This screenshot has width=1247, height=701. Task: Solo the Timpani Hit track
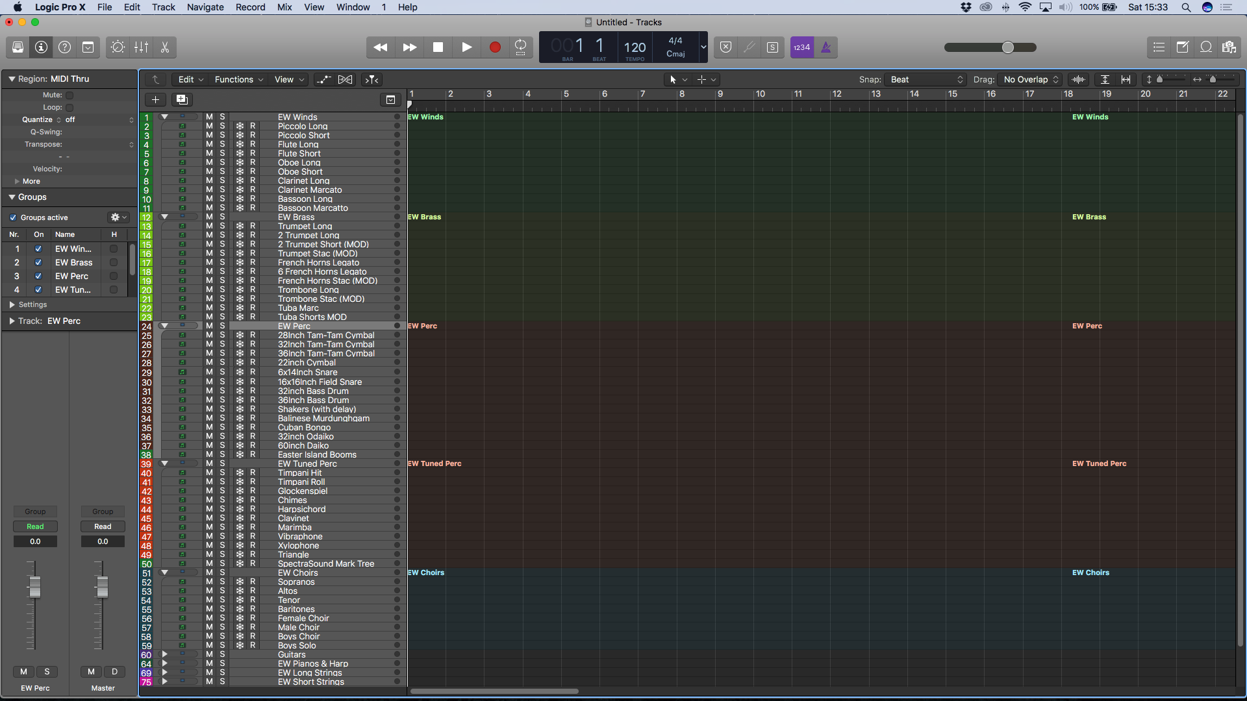click(x=222, y=473)
